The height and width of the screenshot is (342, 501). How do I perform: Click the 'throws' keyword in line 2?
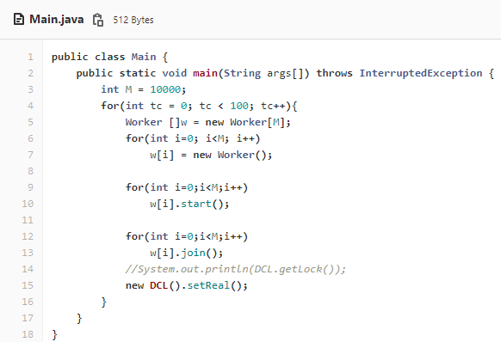[335, 73]
